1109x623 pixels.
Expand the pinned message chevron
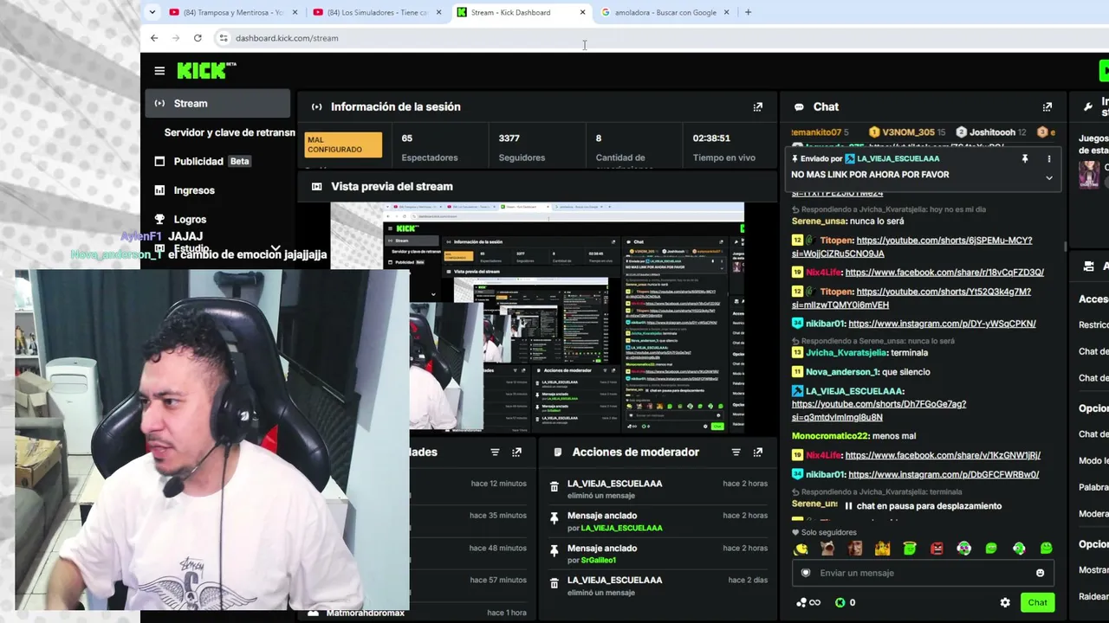point(1049,177)
